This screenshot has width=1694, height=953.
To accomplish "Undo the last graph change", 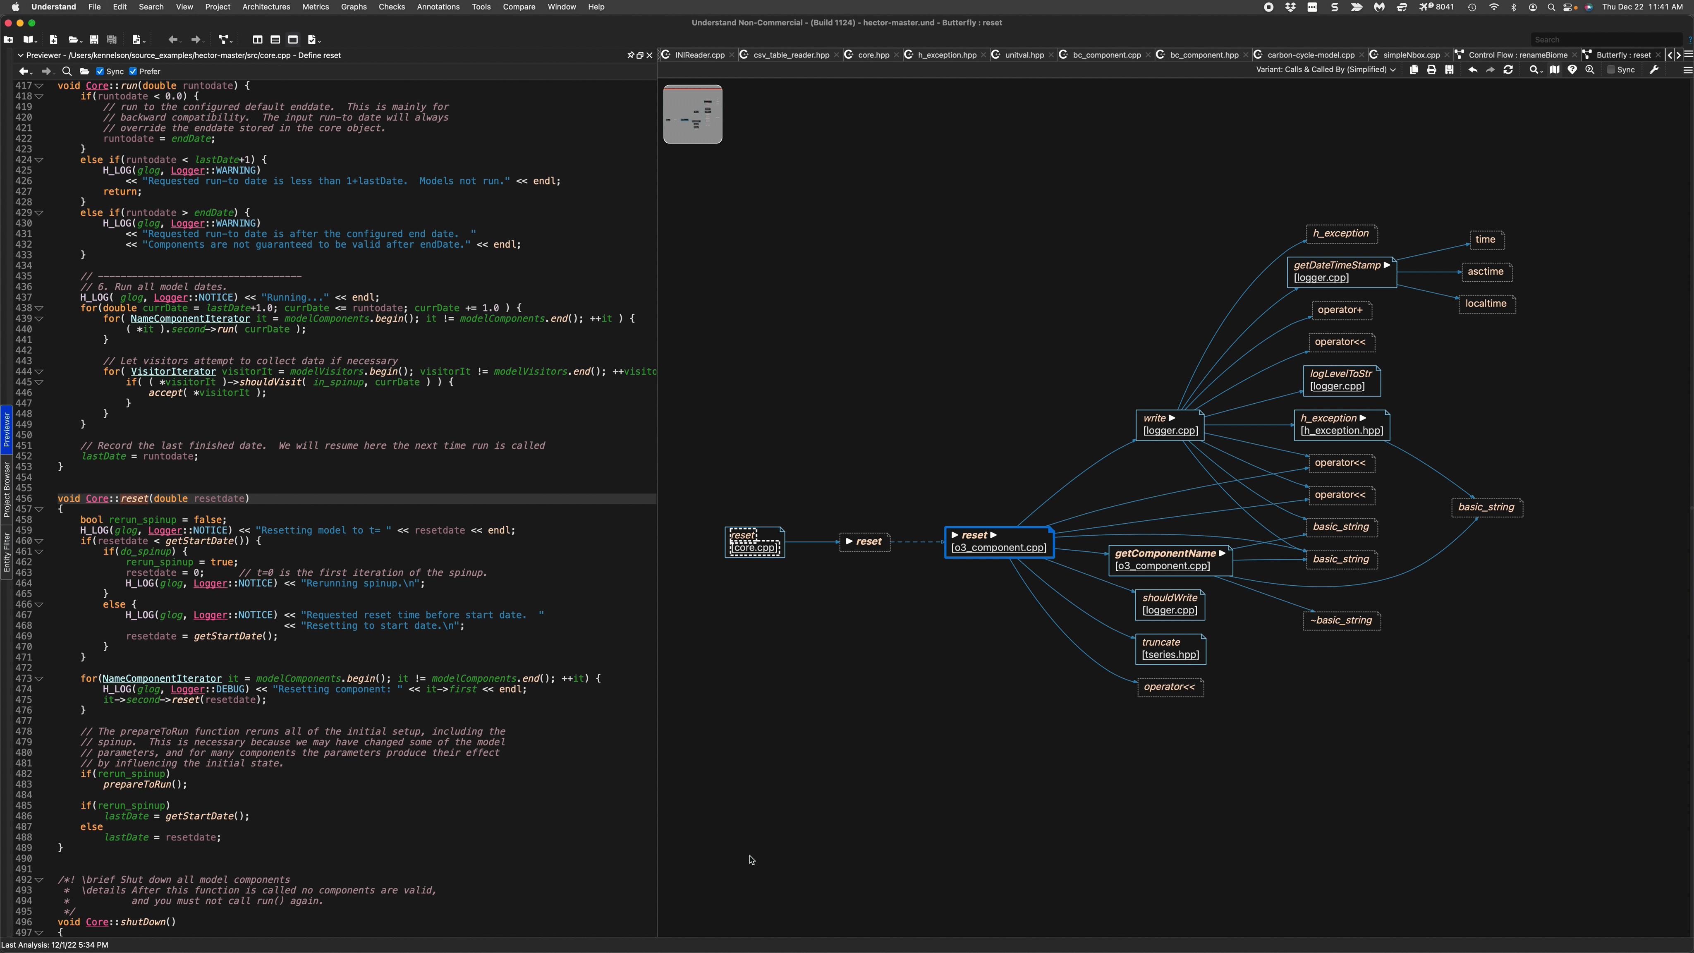I will [1473, 70].
